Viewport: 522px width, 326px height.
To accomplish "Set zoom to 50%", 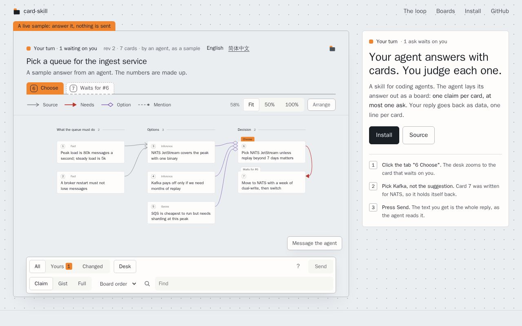I will (270, 105).
